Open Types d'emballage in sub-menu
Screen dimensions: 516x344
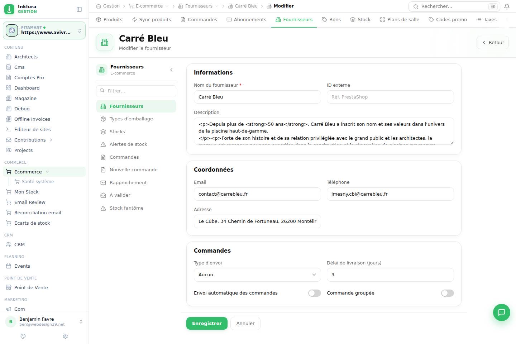[136, 119]
